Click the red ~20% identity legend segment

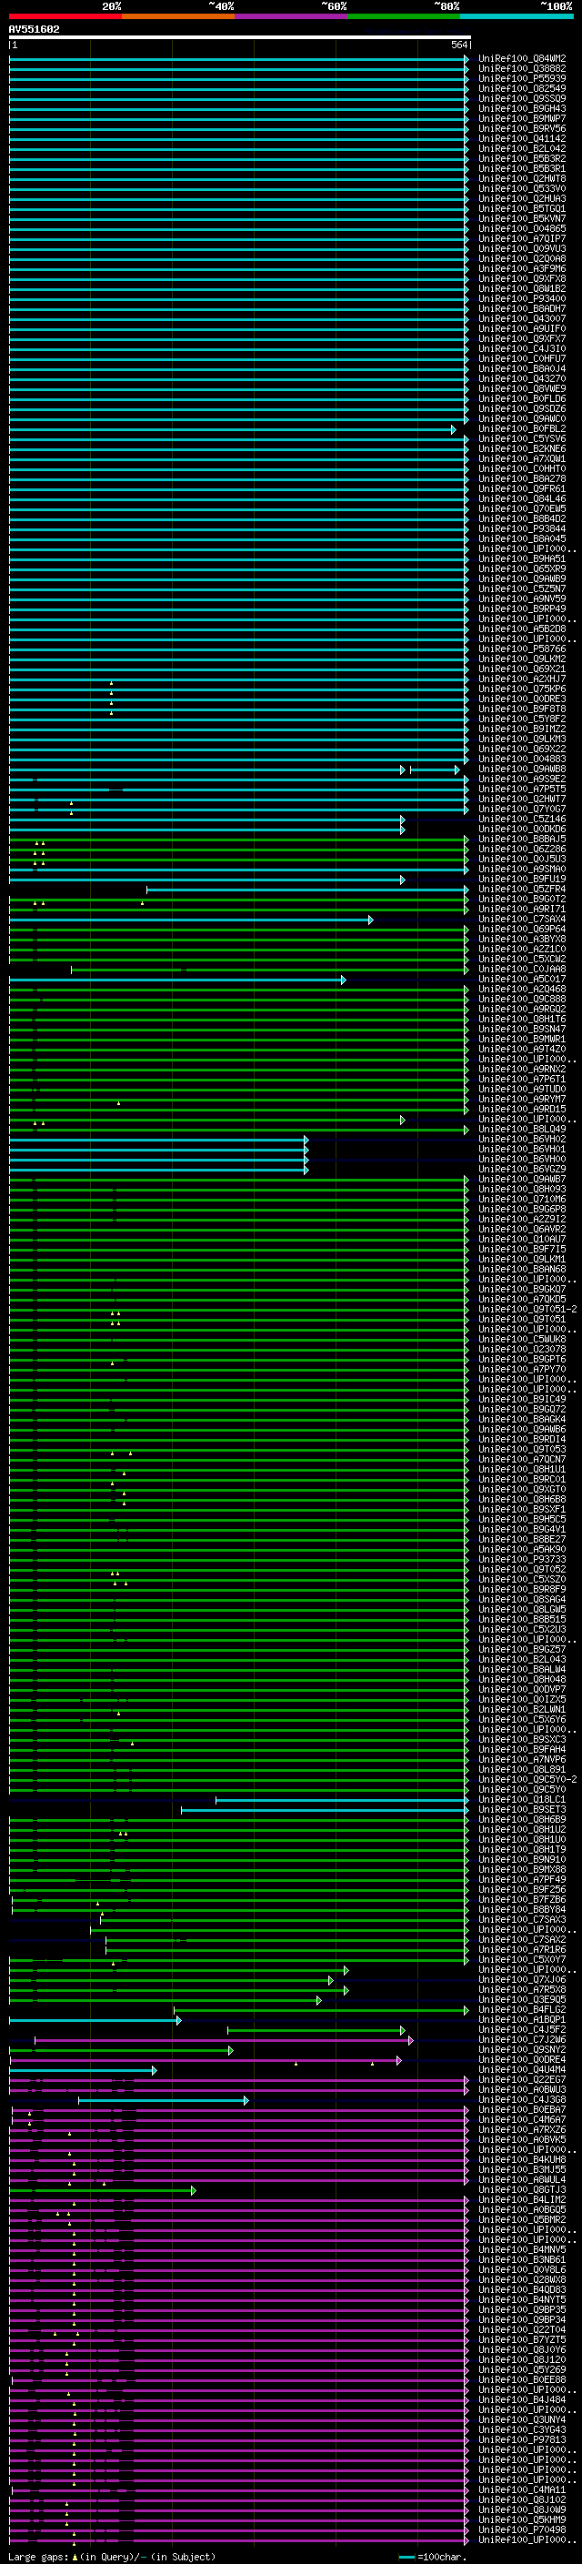[x=65, y=16]
